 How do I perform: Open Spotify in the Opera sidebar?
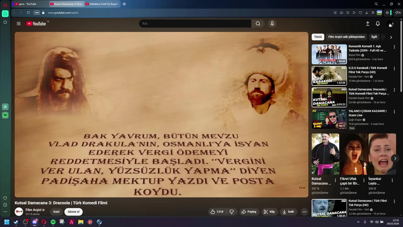click(5, 115)
